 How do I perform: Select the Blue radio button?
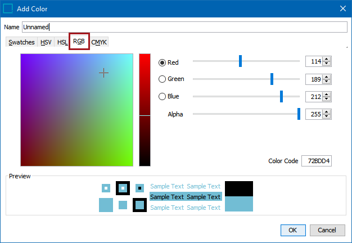[x=163, y=97]
